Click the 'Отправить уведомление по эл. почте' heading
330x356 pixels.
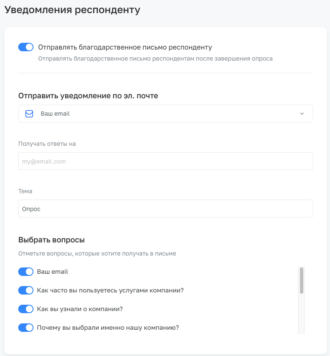(88, 96)
